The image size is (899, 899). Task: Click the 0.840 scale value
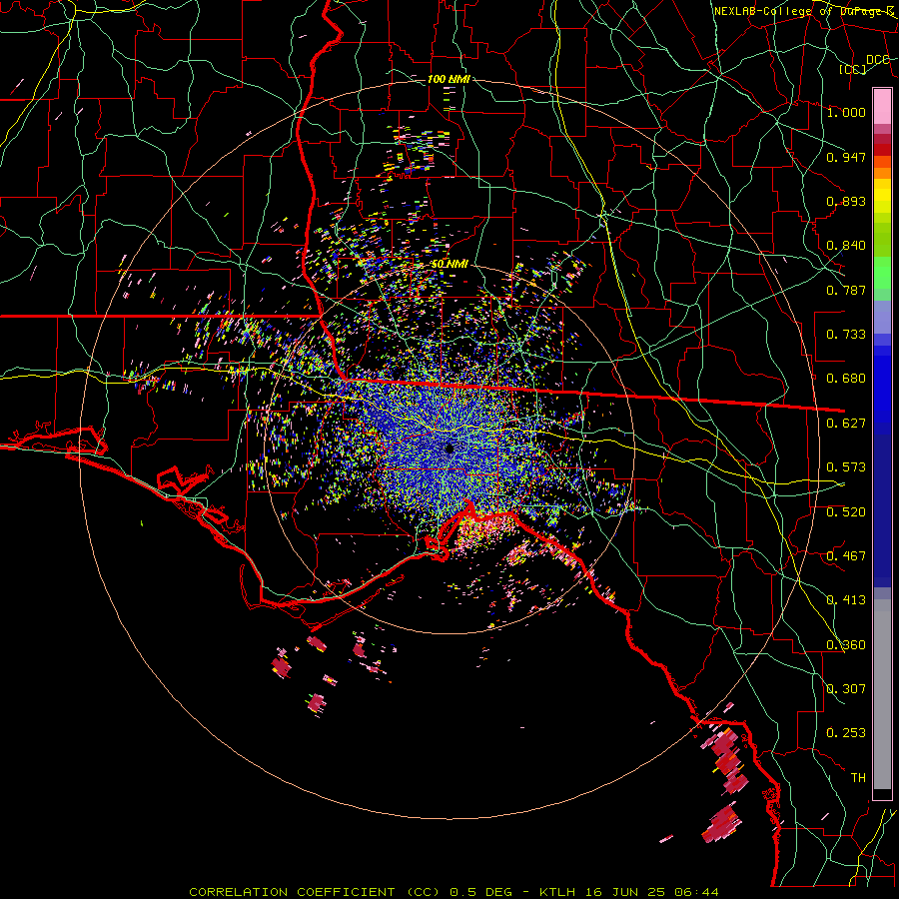[x=846, y=246]
